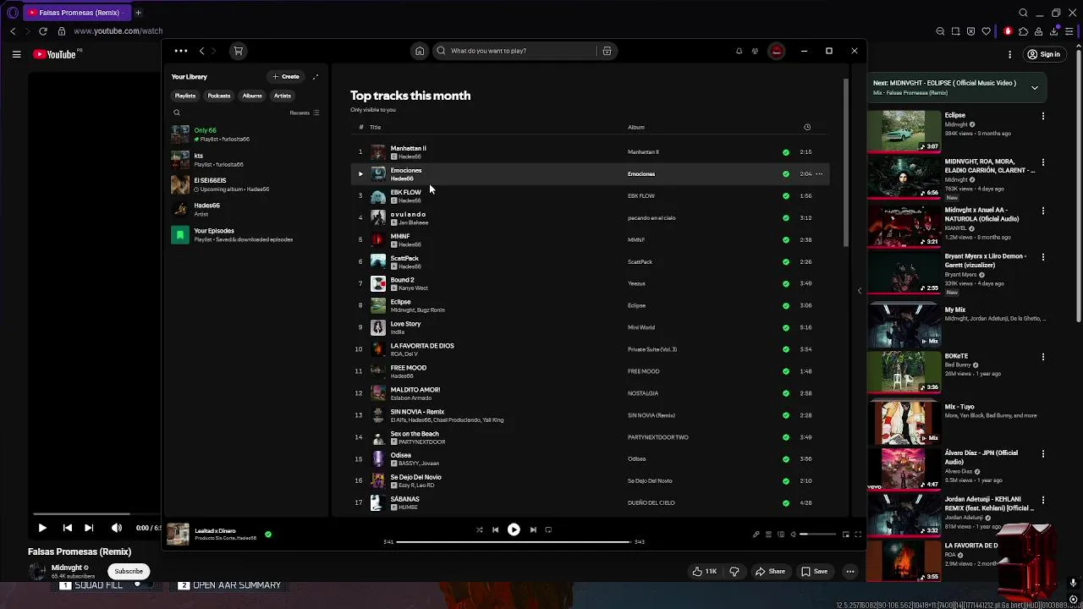Open a new browser tab

pyautogui.click(x=138, y=13)
